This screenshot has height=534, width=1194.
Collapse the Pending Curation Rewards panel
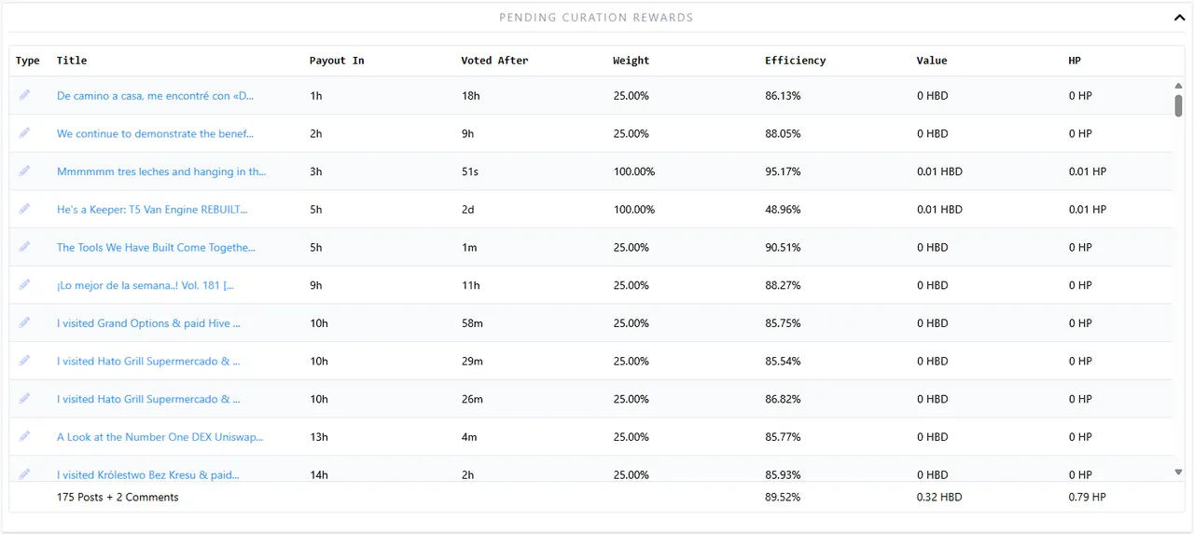tap(1179, 17)
